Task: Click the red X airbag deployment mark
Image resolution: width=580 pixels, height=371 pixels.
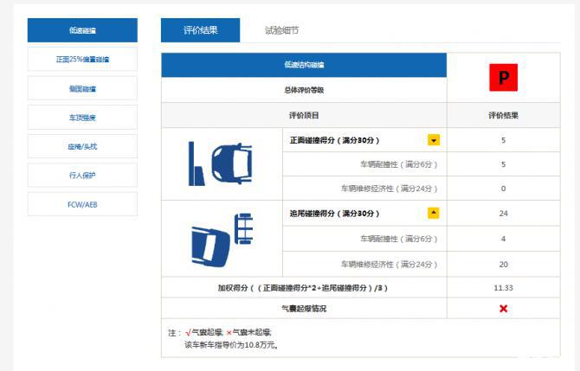Action: pyautogui.click(x=504, y=308)
